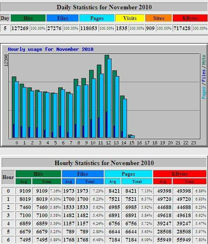Click the 2.89% files percentage cell
This screenshot has height=244, width=208.
click(97, 231)
